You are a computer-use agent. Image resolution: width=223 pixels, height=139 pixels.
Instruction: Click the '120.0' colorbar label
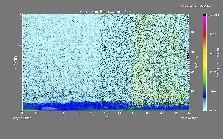pos(213,73)
